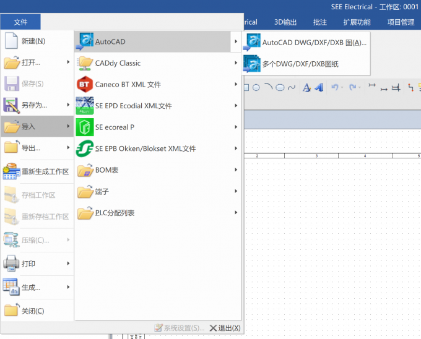The height and width of the screenshot is (339, 421).
Task: Click the 重新生成工作区 label
Action: pyautogui.click(x=45, y=171)
